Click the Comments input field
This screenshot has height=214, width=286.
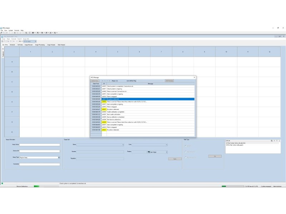40,164
